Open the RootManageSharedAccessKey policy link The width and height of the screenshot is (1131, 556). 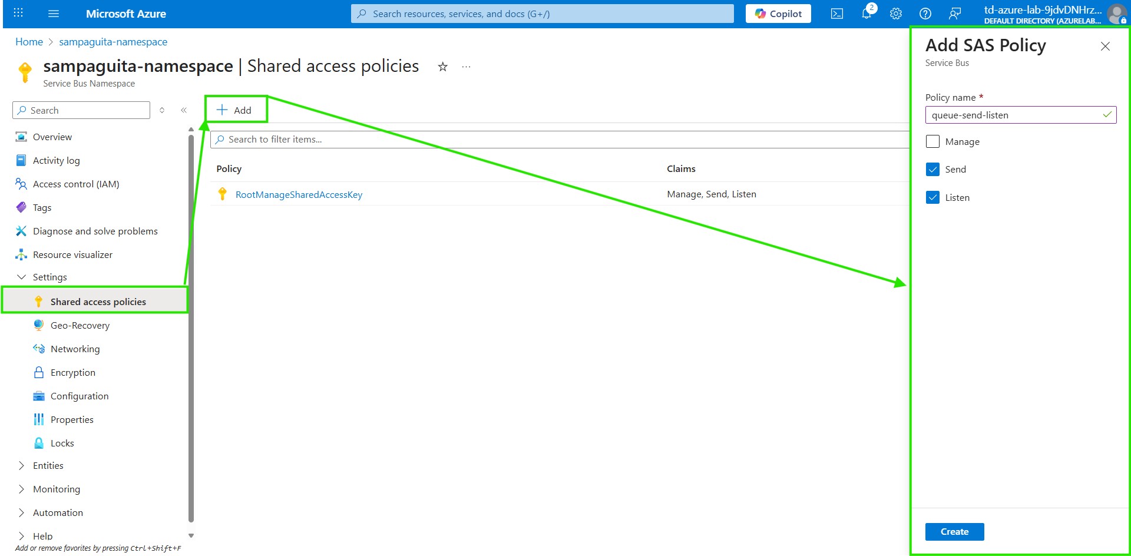299,194
